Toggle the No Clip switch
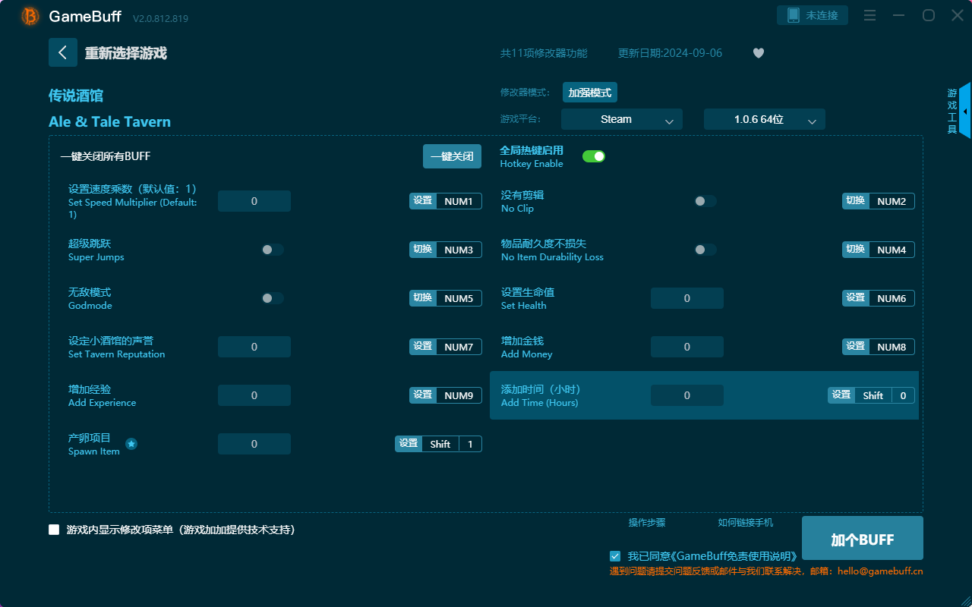972x607 pixels. click(705, 201)
